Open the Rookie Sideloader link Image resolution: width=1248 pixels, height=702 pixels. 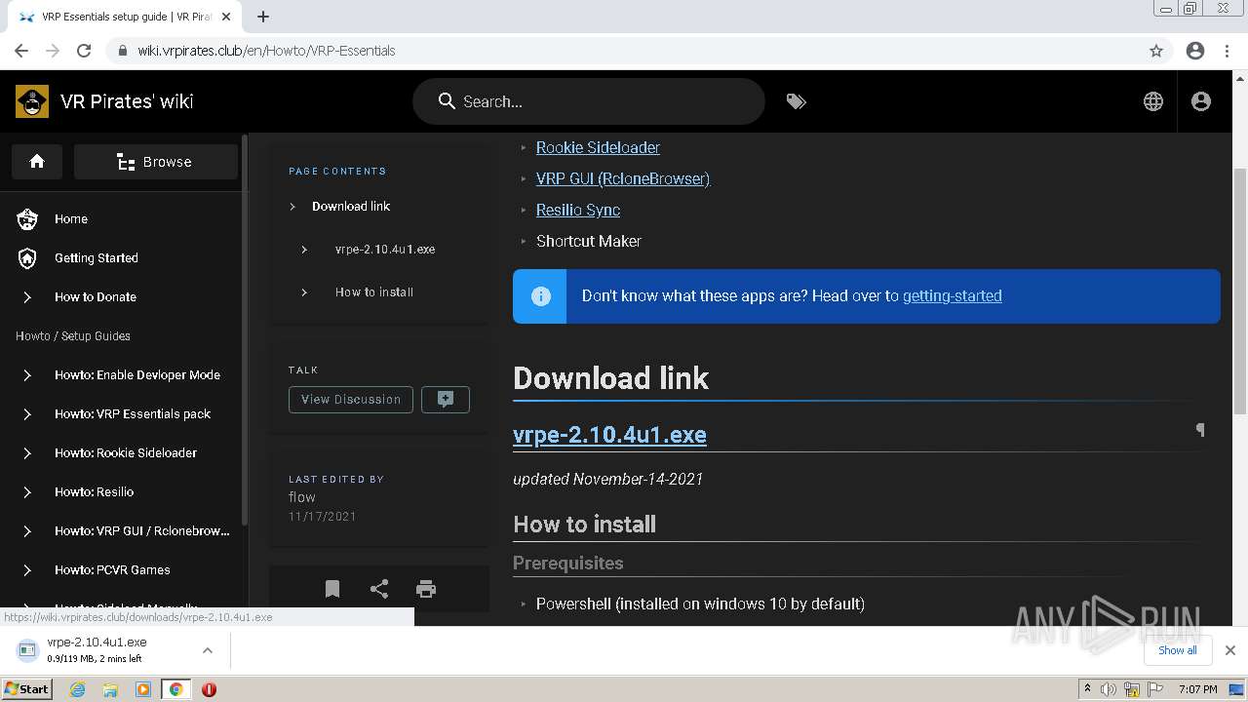coord(598,148)
